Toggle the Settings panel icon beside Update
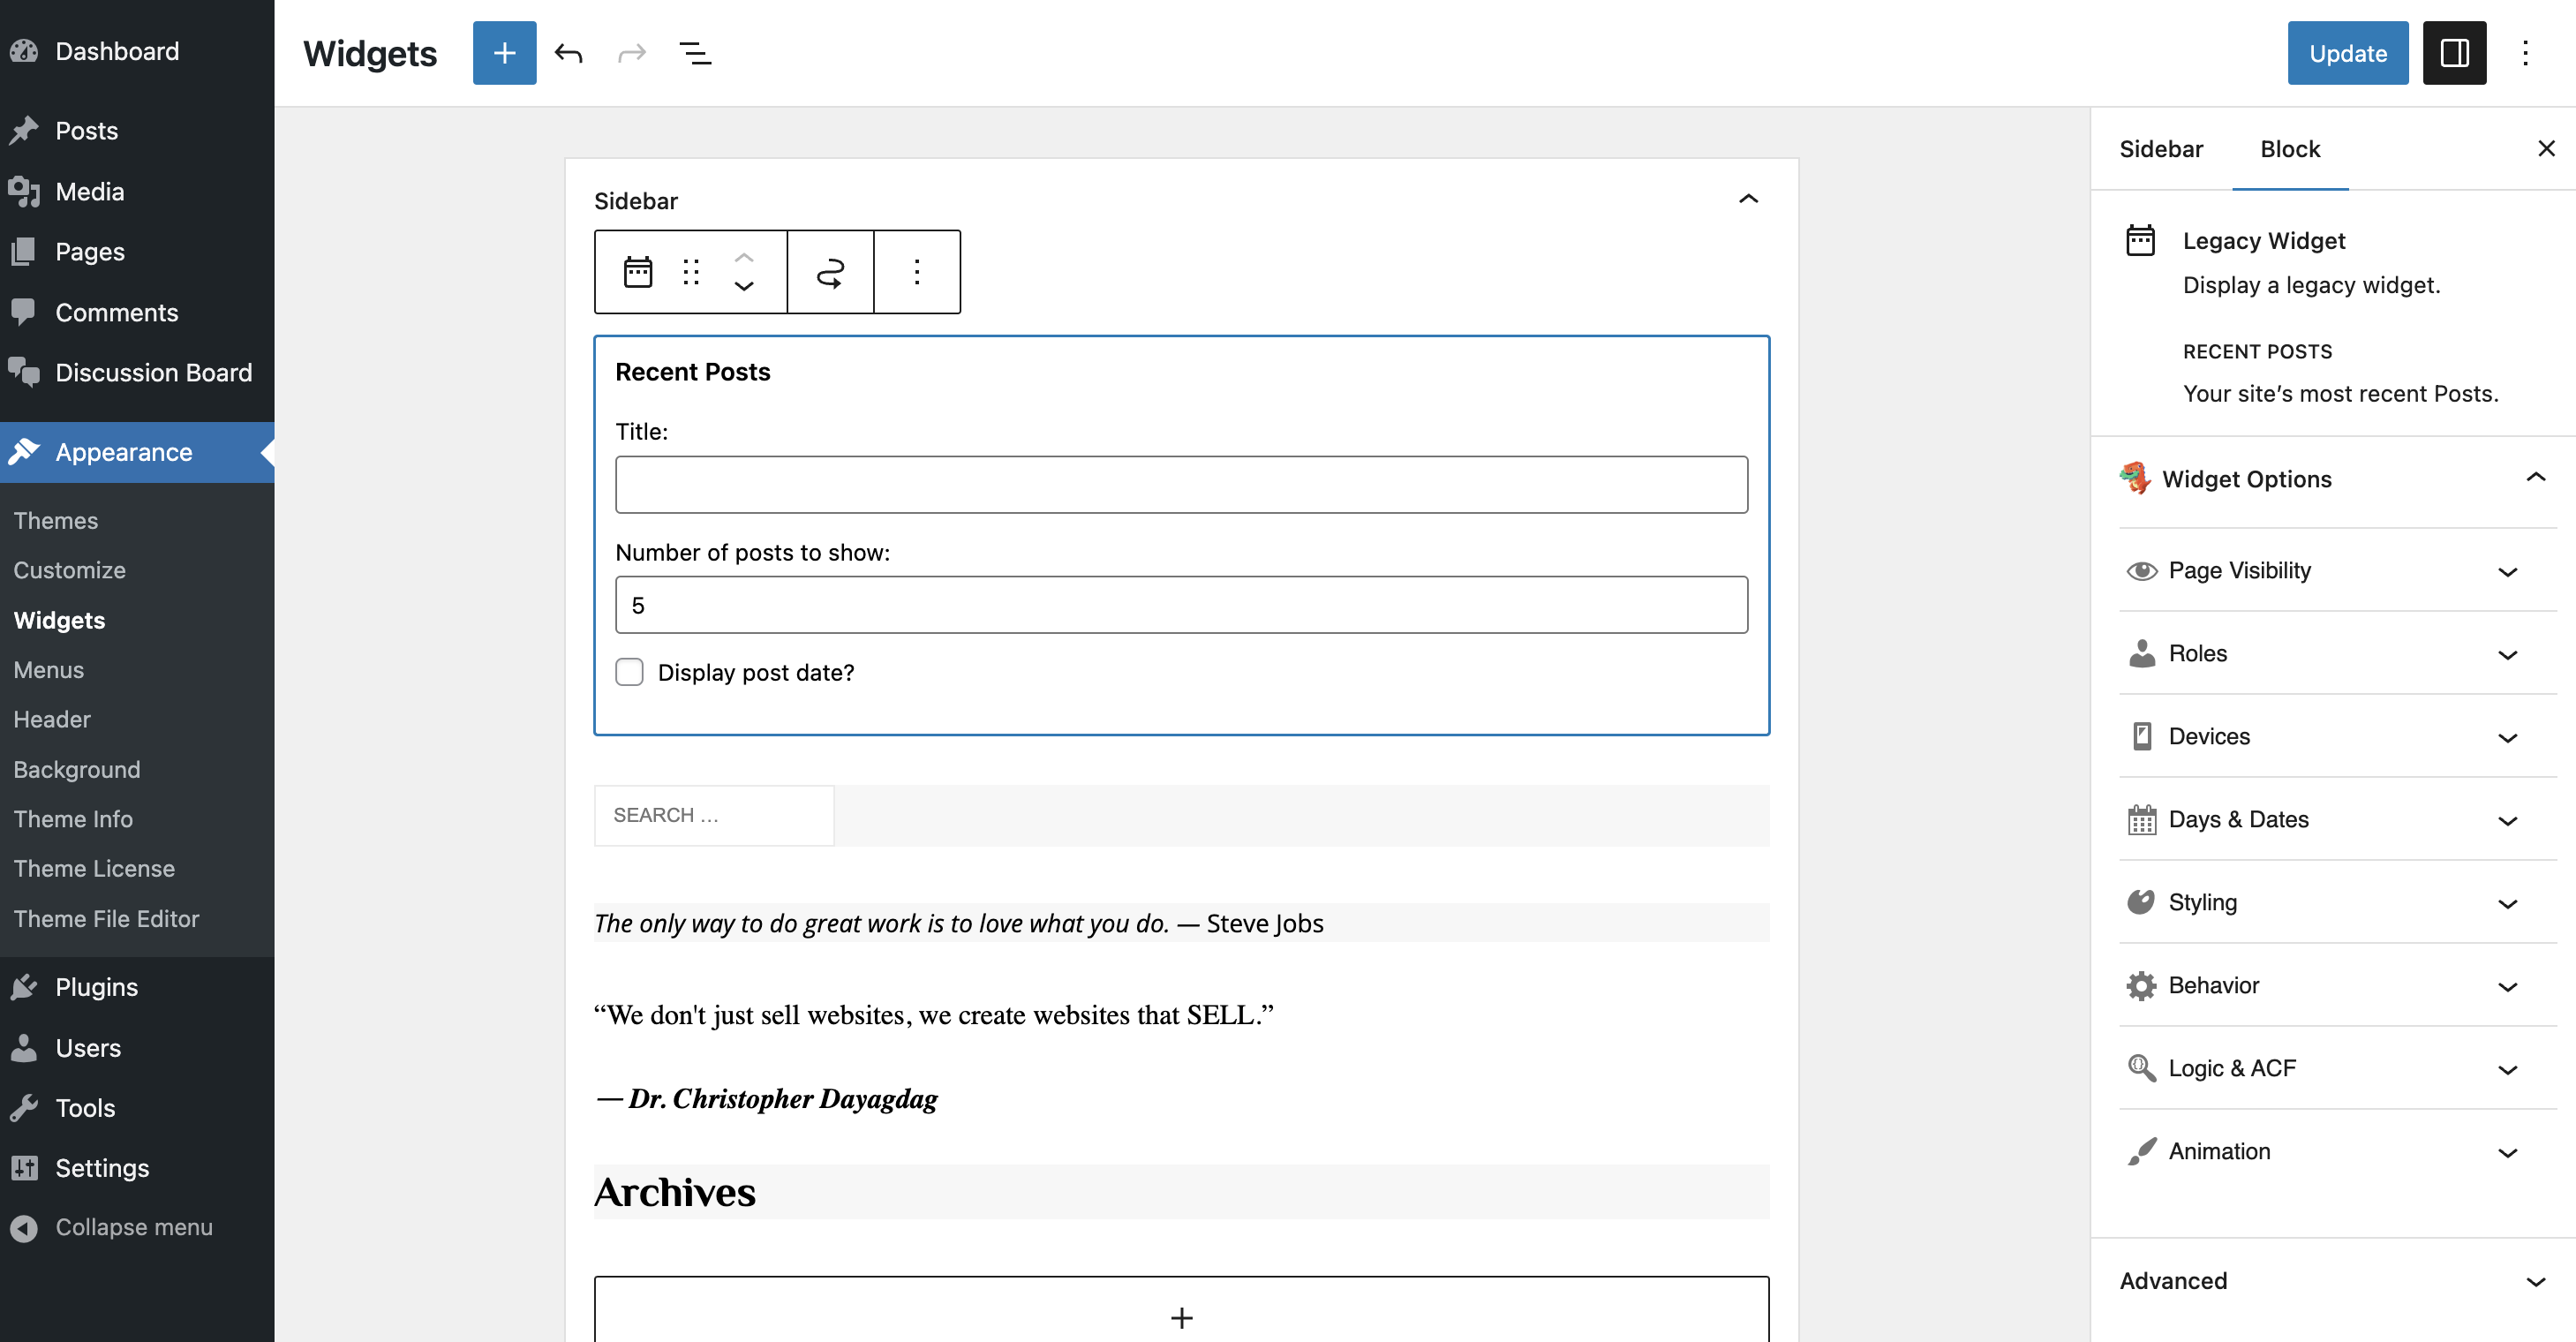The height and width of the screenshot is (1342, 2576). [x=2455, y=52]
